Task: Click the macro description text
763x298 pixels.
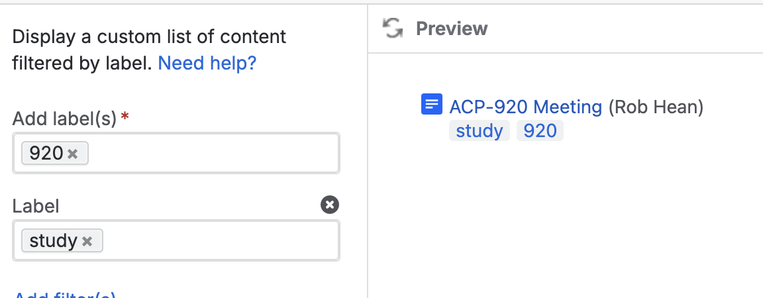Action: (149, 37)
